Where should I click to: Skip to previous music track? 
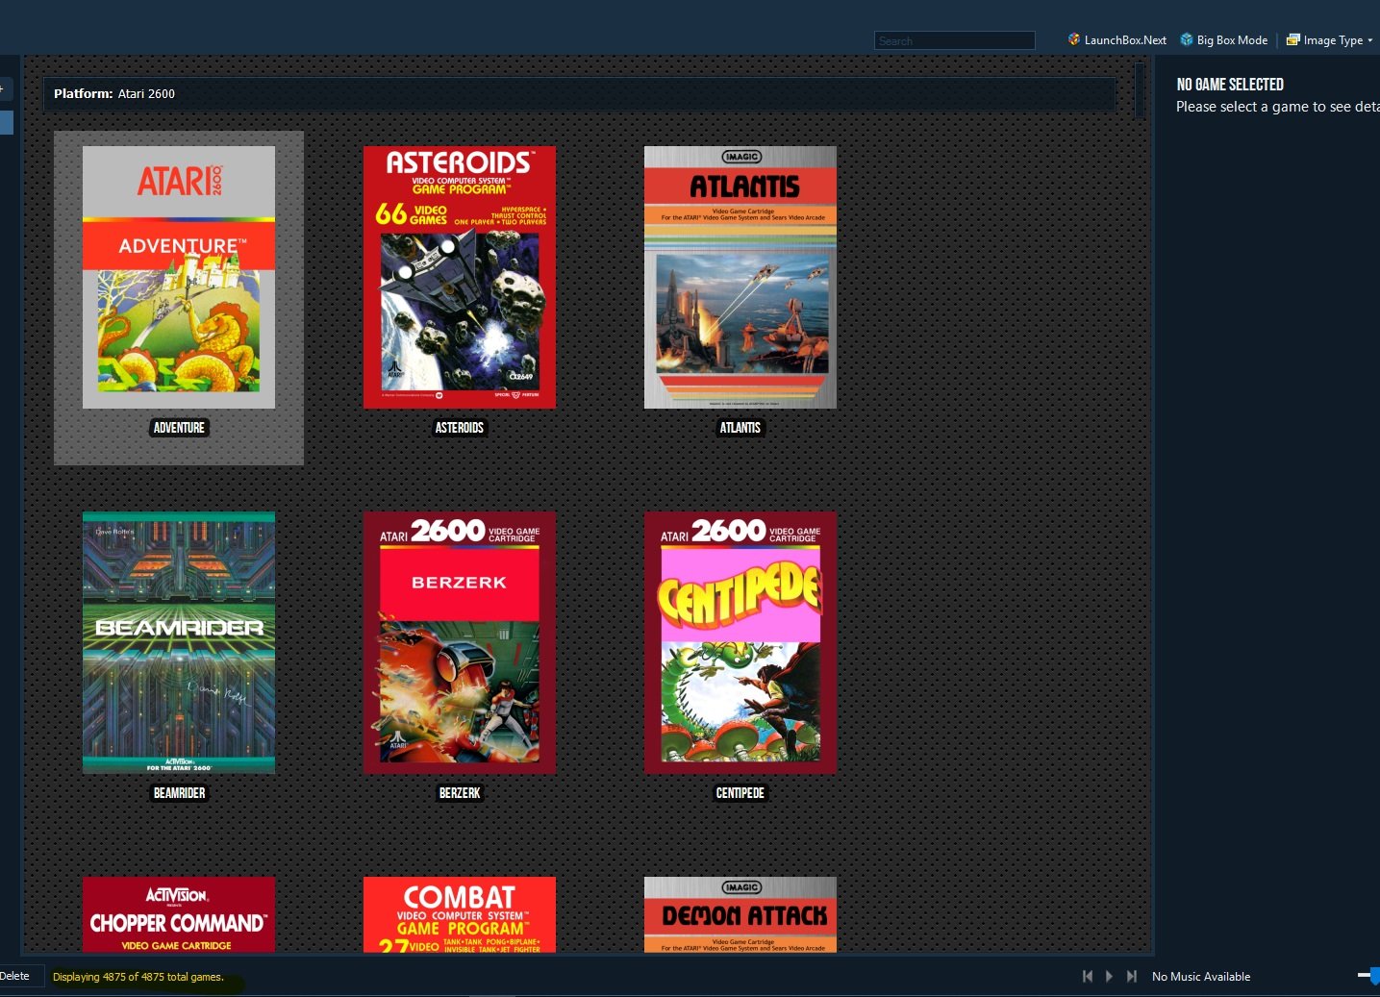click(x=1088, y=976)
